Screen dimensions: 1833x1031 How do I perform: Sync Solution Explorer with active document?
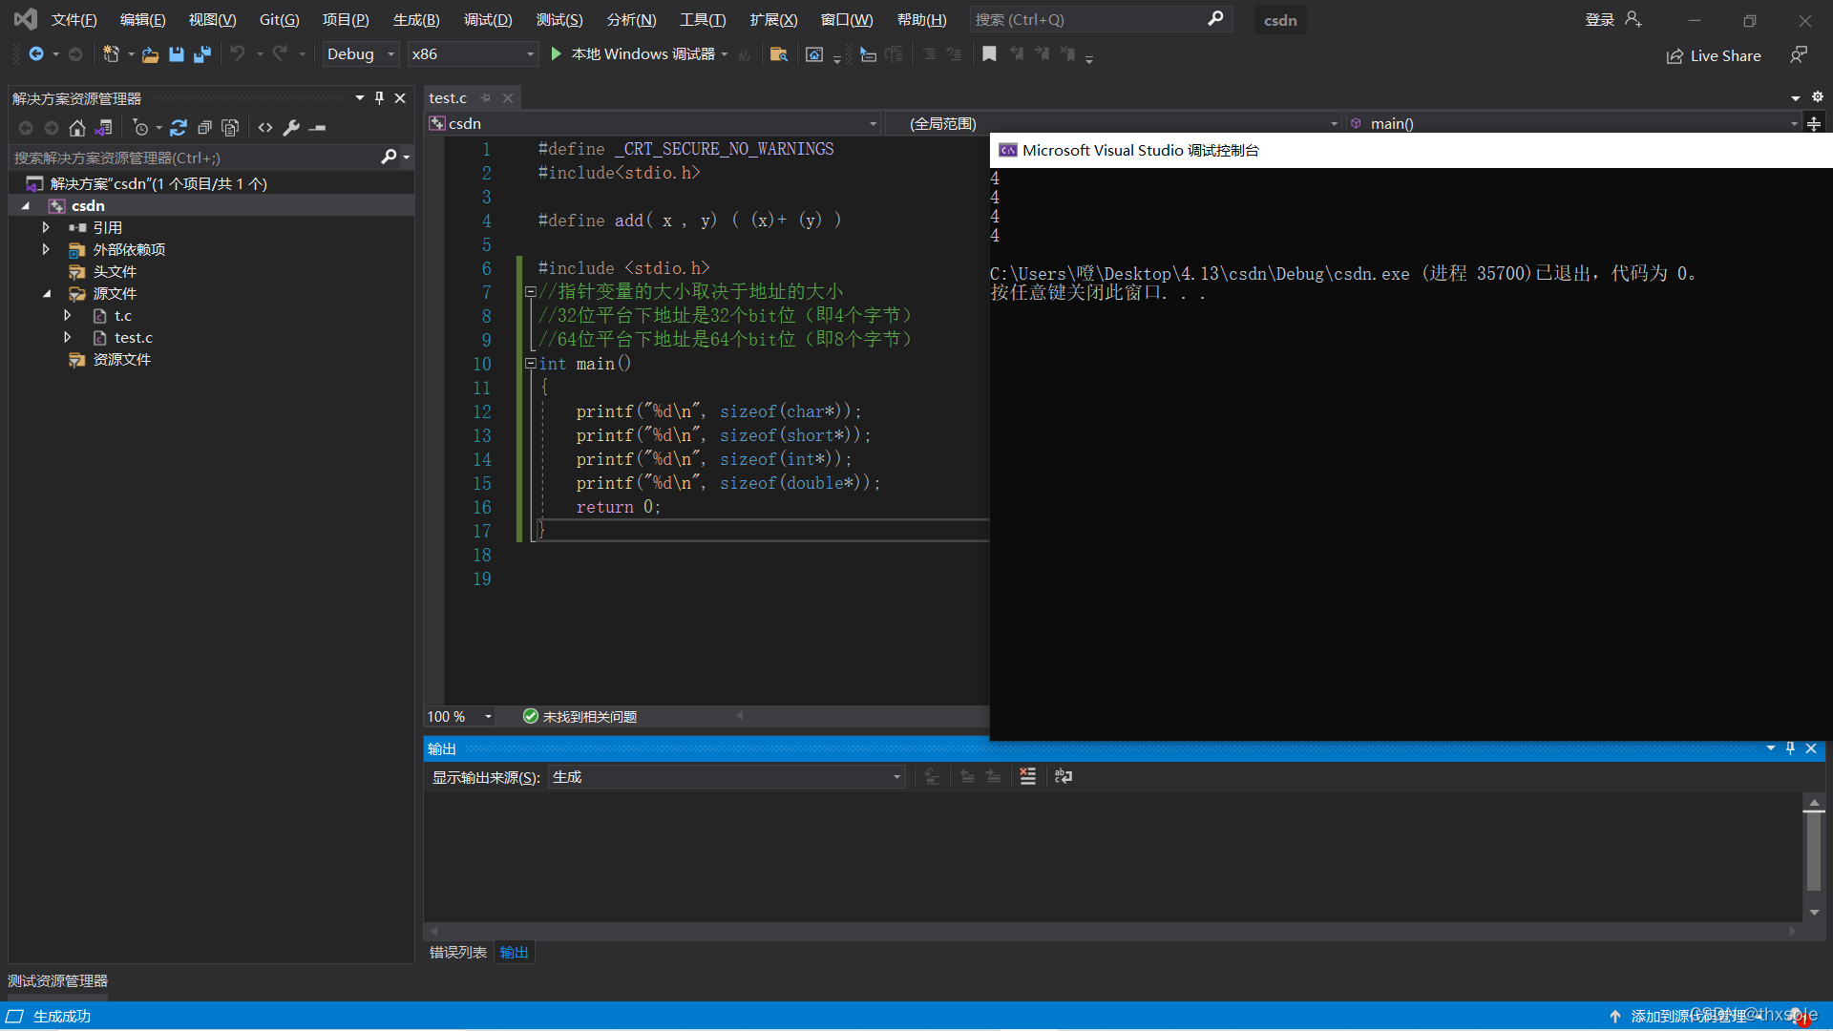[x=179, y=127]
